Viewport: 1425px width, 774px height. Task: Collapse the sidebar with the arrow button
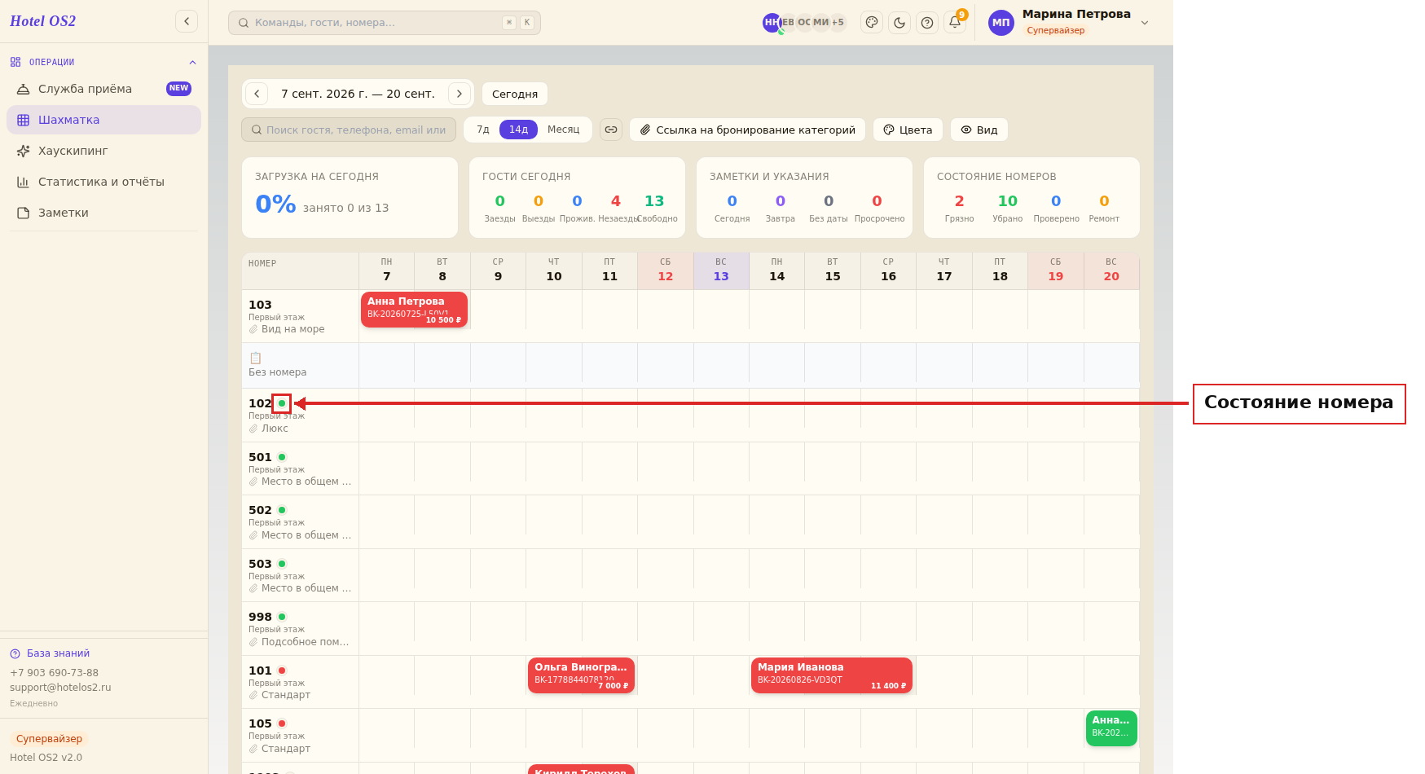(x=187, y=21)
